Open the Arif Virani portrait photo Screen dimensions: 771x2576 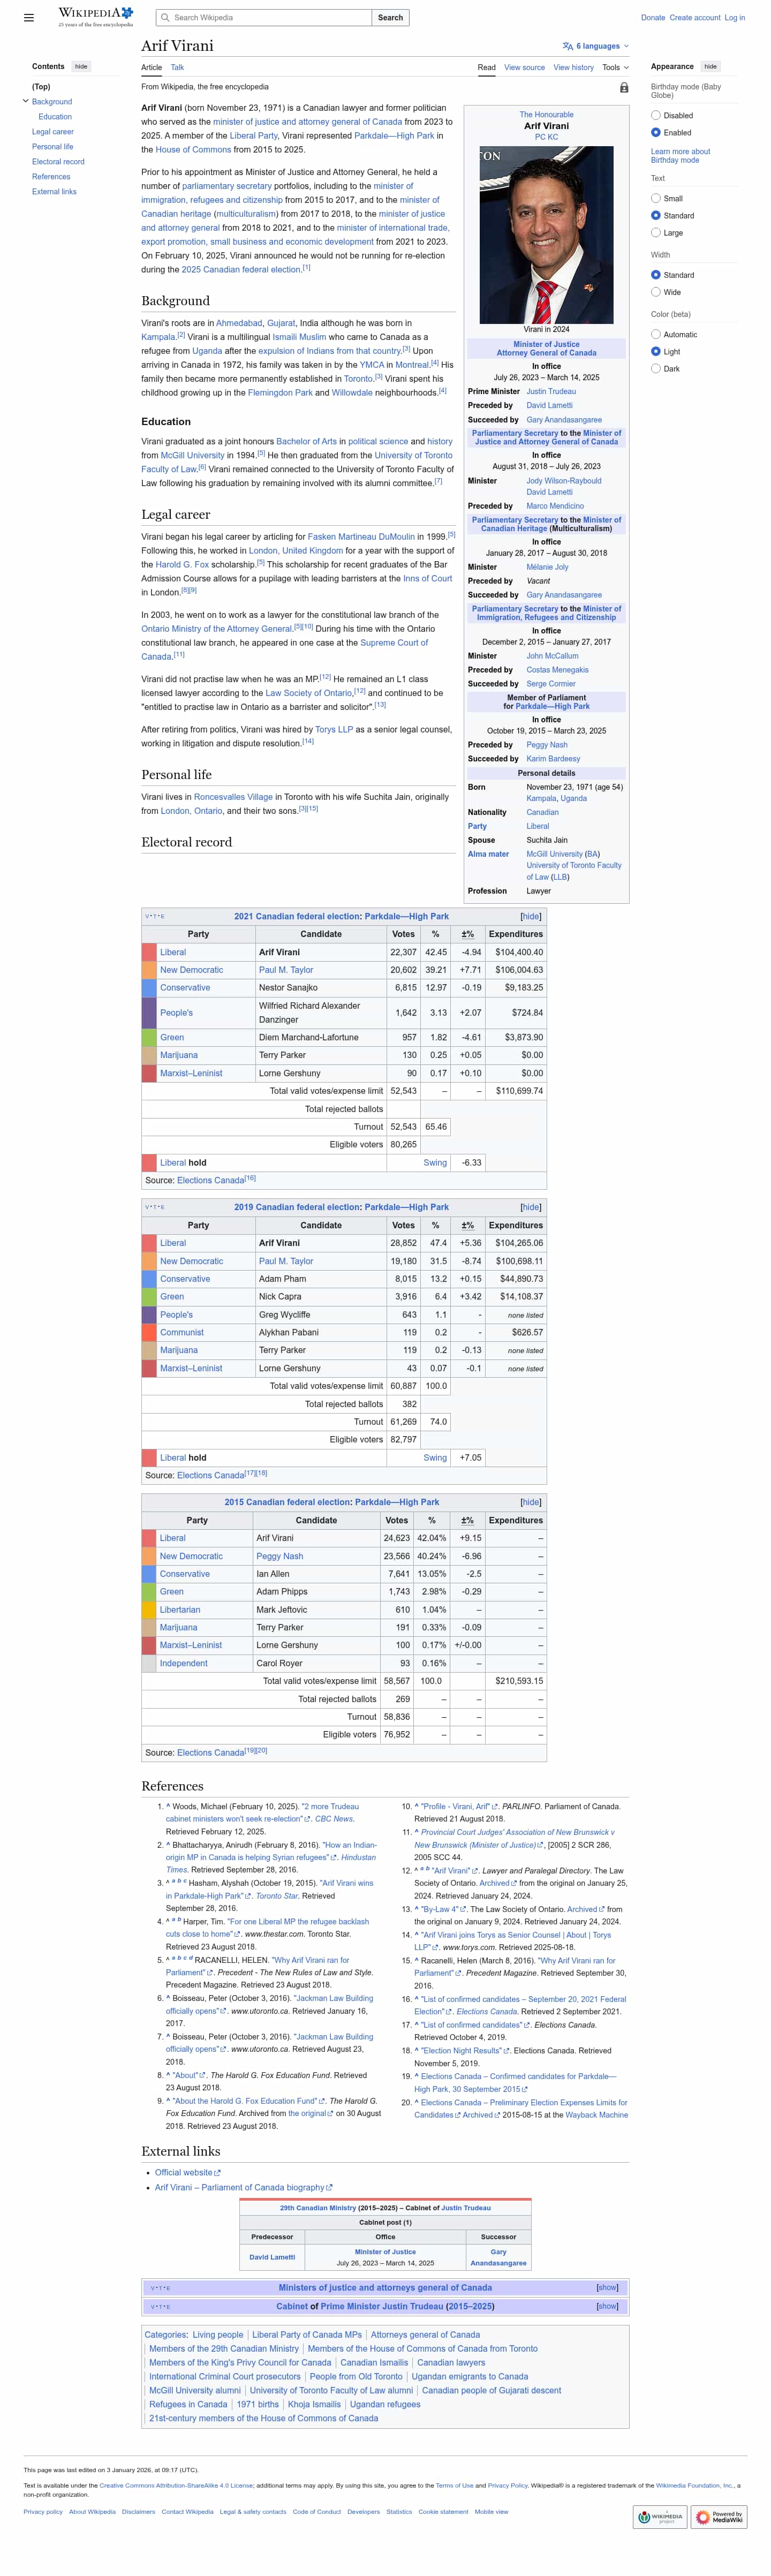(546, 235)
